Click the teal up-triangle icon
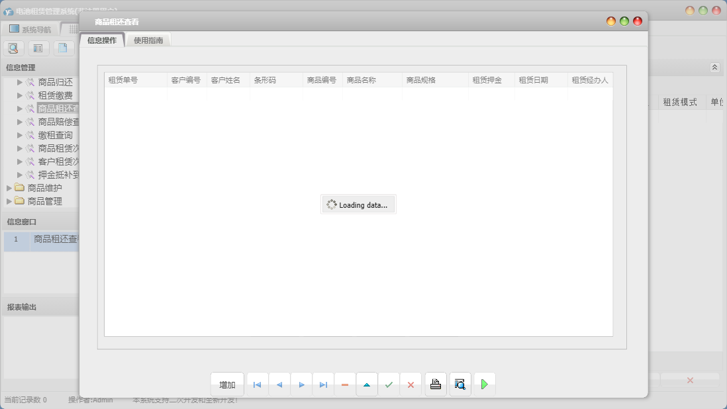Image resolution: width=727 pixels, height=409 pixels. point(367,385)
